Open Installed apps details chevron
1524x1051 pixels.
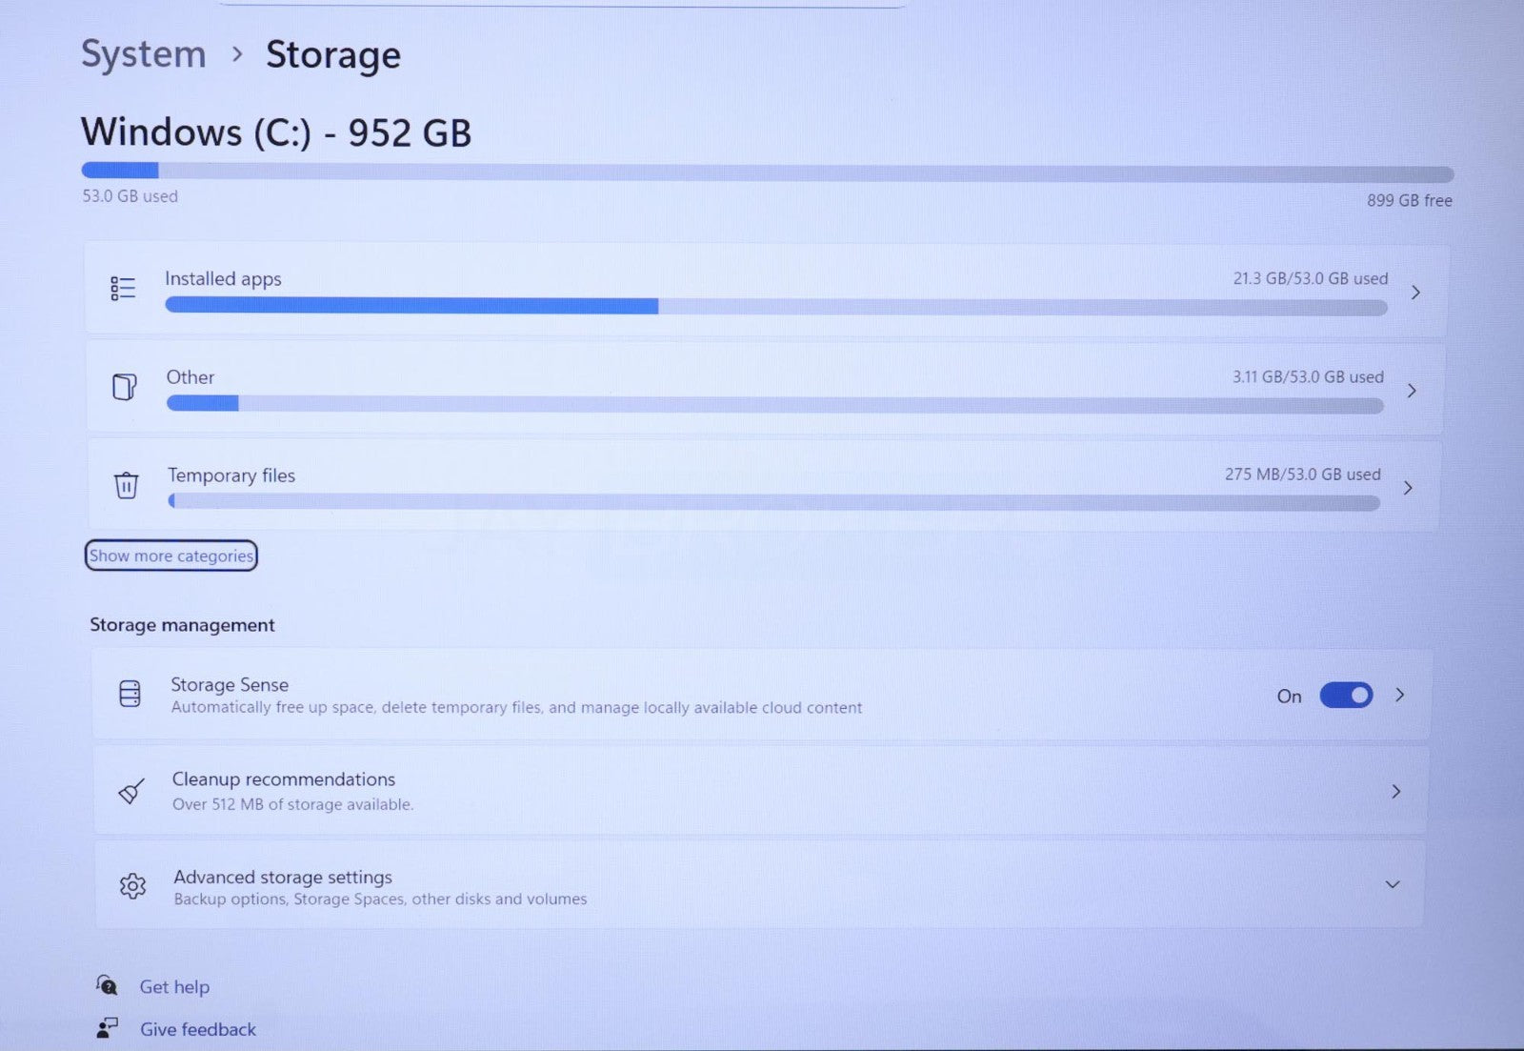point(1415,293)
